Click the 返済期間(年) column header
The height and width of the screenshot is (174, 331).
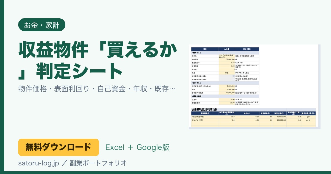coord(266,113)
